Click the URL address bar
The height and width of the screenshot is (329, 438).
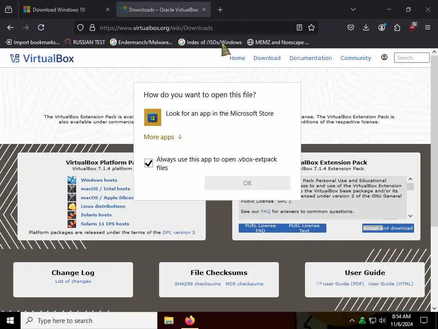tap(195, 28)
